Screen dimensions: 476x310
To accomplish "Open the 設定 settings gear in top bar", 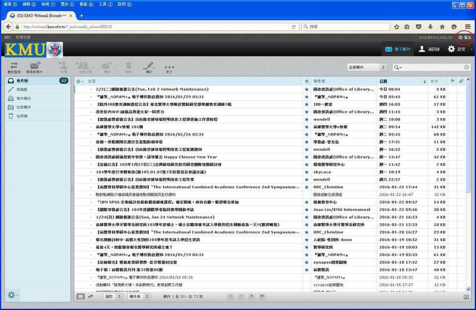I will (x=456, y=49).
